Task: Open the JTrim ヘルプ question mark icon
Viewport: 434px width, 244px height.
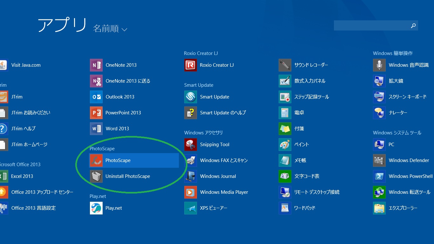Action: pos(3,129)
